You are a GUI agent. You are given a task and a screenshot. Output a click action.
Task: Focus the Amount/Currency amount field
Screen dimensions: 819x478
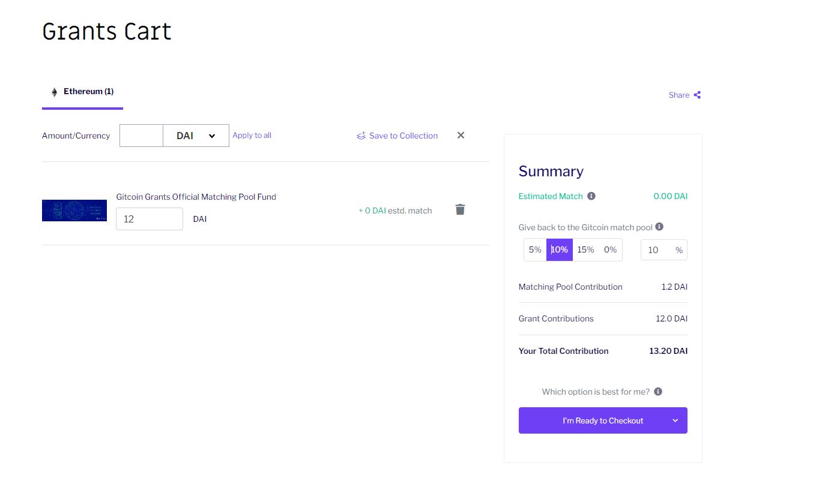click(141, 136)
